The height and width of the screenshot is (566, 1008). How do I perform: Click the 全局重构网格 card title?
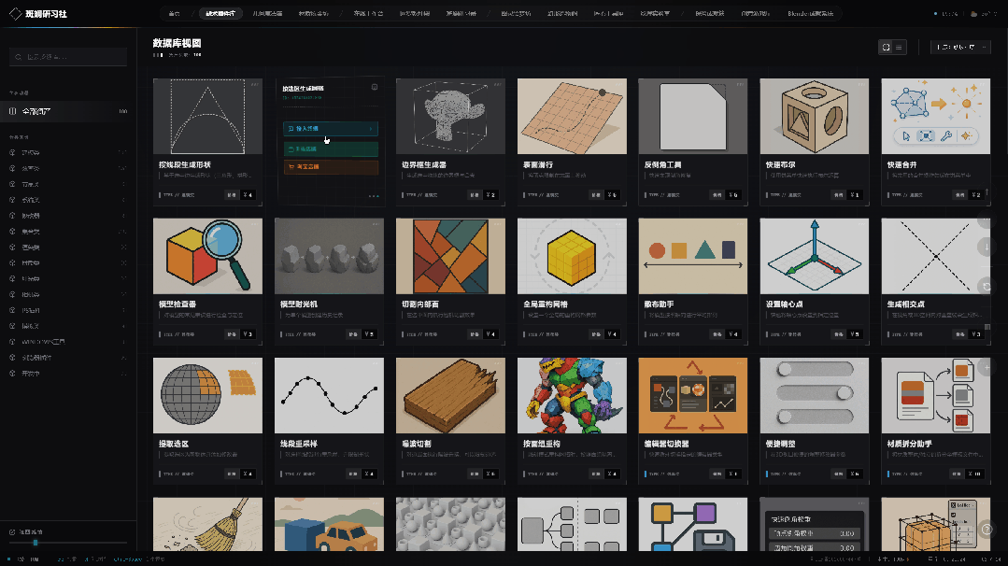(546, 304)
